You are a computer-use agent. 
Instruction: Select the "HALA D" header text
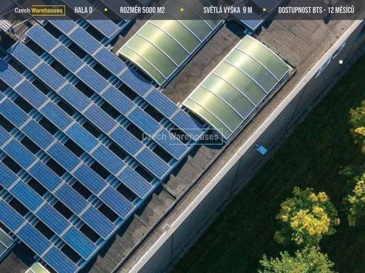(x=83, y=10)
